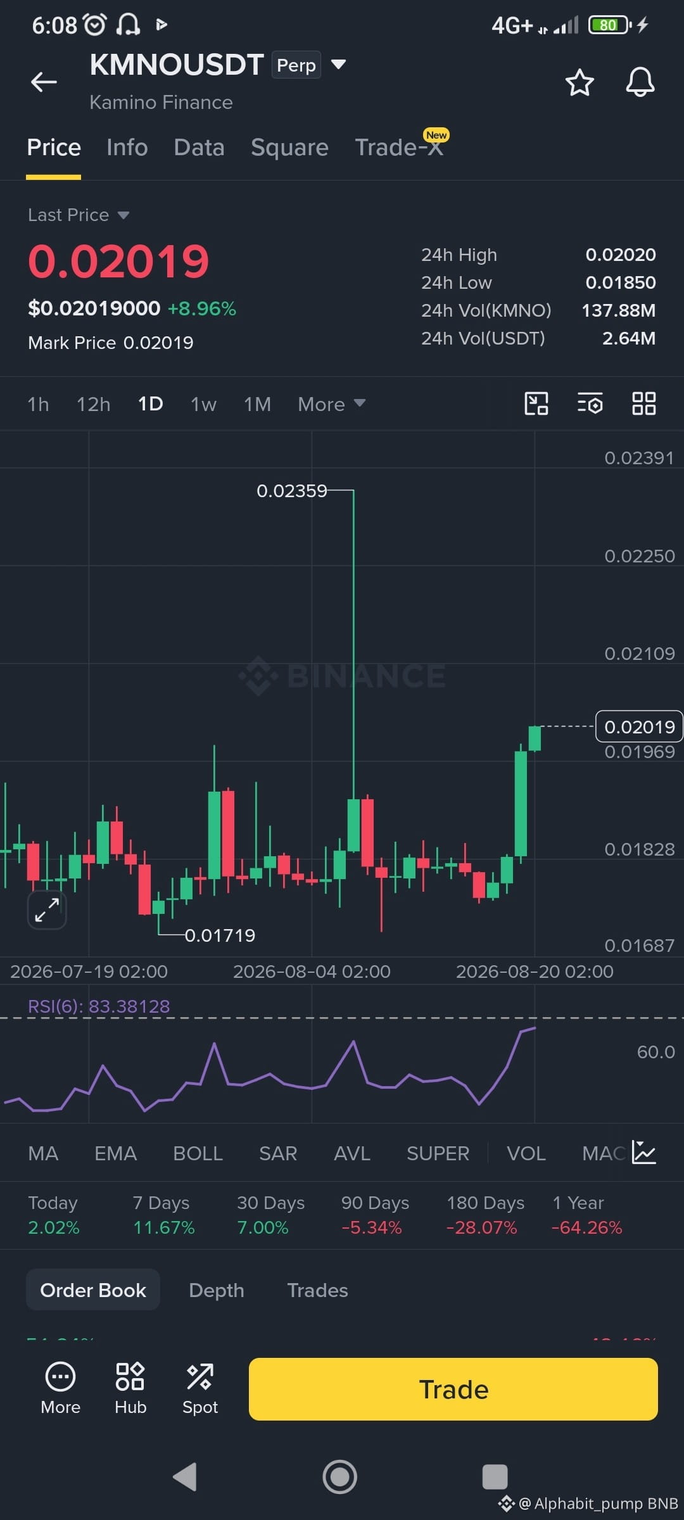Viewport: 684px width, 1520px height.
Task: Open the Last Price dropdown
Action: pyautogui.click(x=79, y=215)
